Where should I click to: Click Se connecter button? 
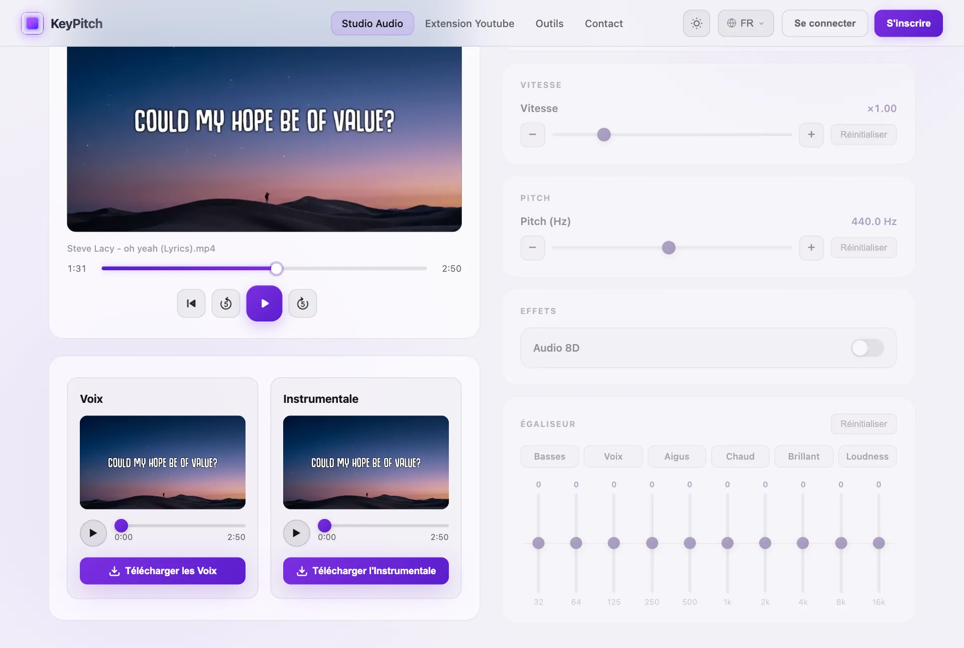(x=825, y=24)
